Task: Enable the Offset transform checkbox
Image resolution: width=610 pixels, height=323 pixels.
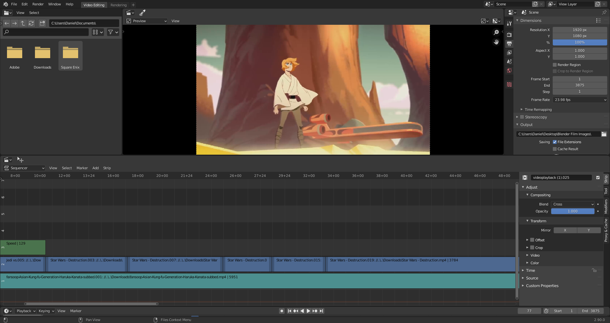Action: coord(532,240)
